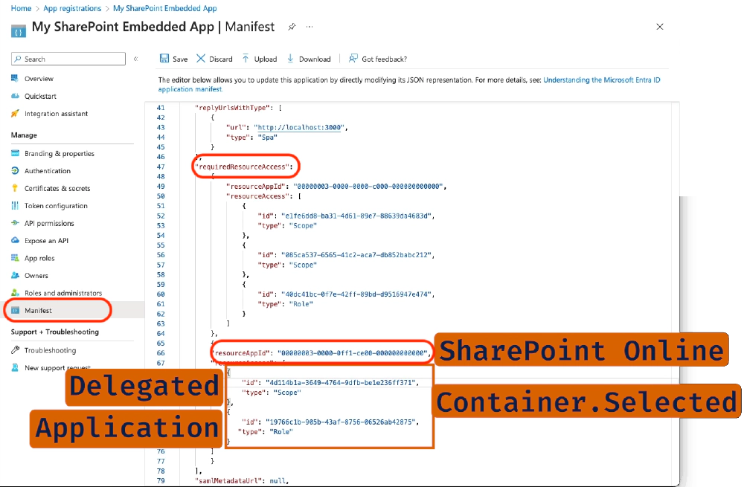Click App registrations breadcrumb link

pyautogui.click(x=72, y=8)
